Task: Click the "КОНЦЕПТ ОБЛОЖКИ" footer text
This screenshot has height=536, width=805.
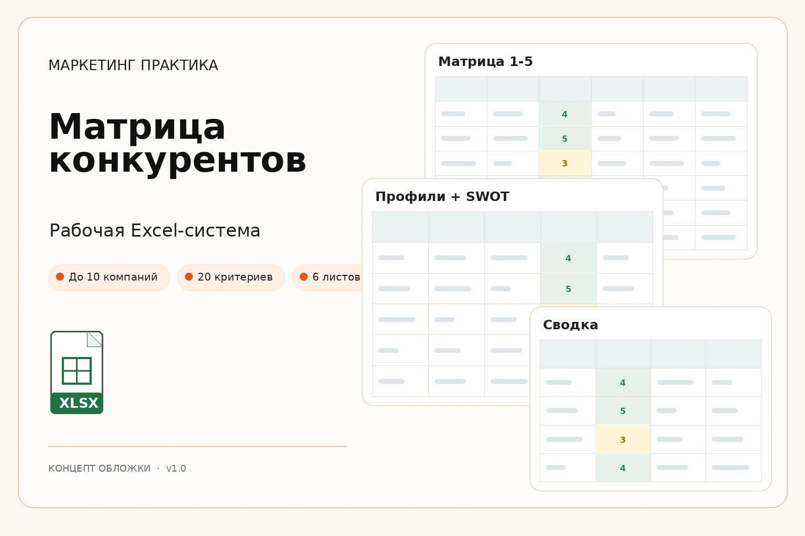Action: coord(99,468)
